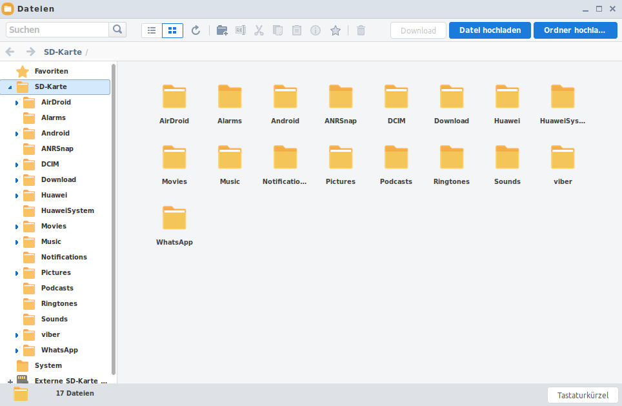Image resolution: width=622 pixels, height=406 pixels.
Task: Select WhatsApp folder in grid
Action: pos(174,225)
